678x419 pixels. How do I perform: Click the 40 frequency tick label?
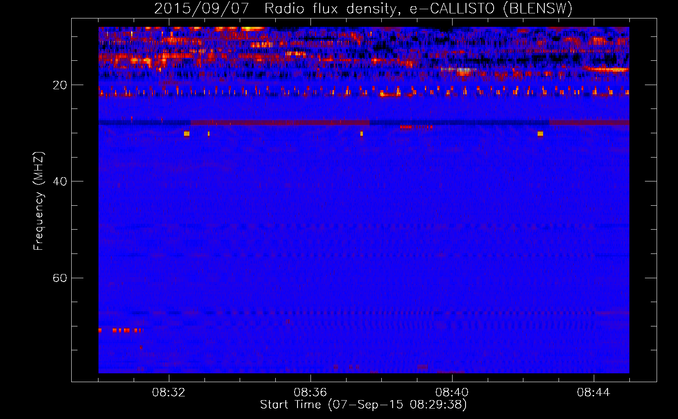point(60,181)
